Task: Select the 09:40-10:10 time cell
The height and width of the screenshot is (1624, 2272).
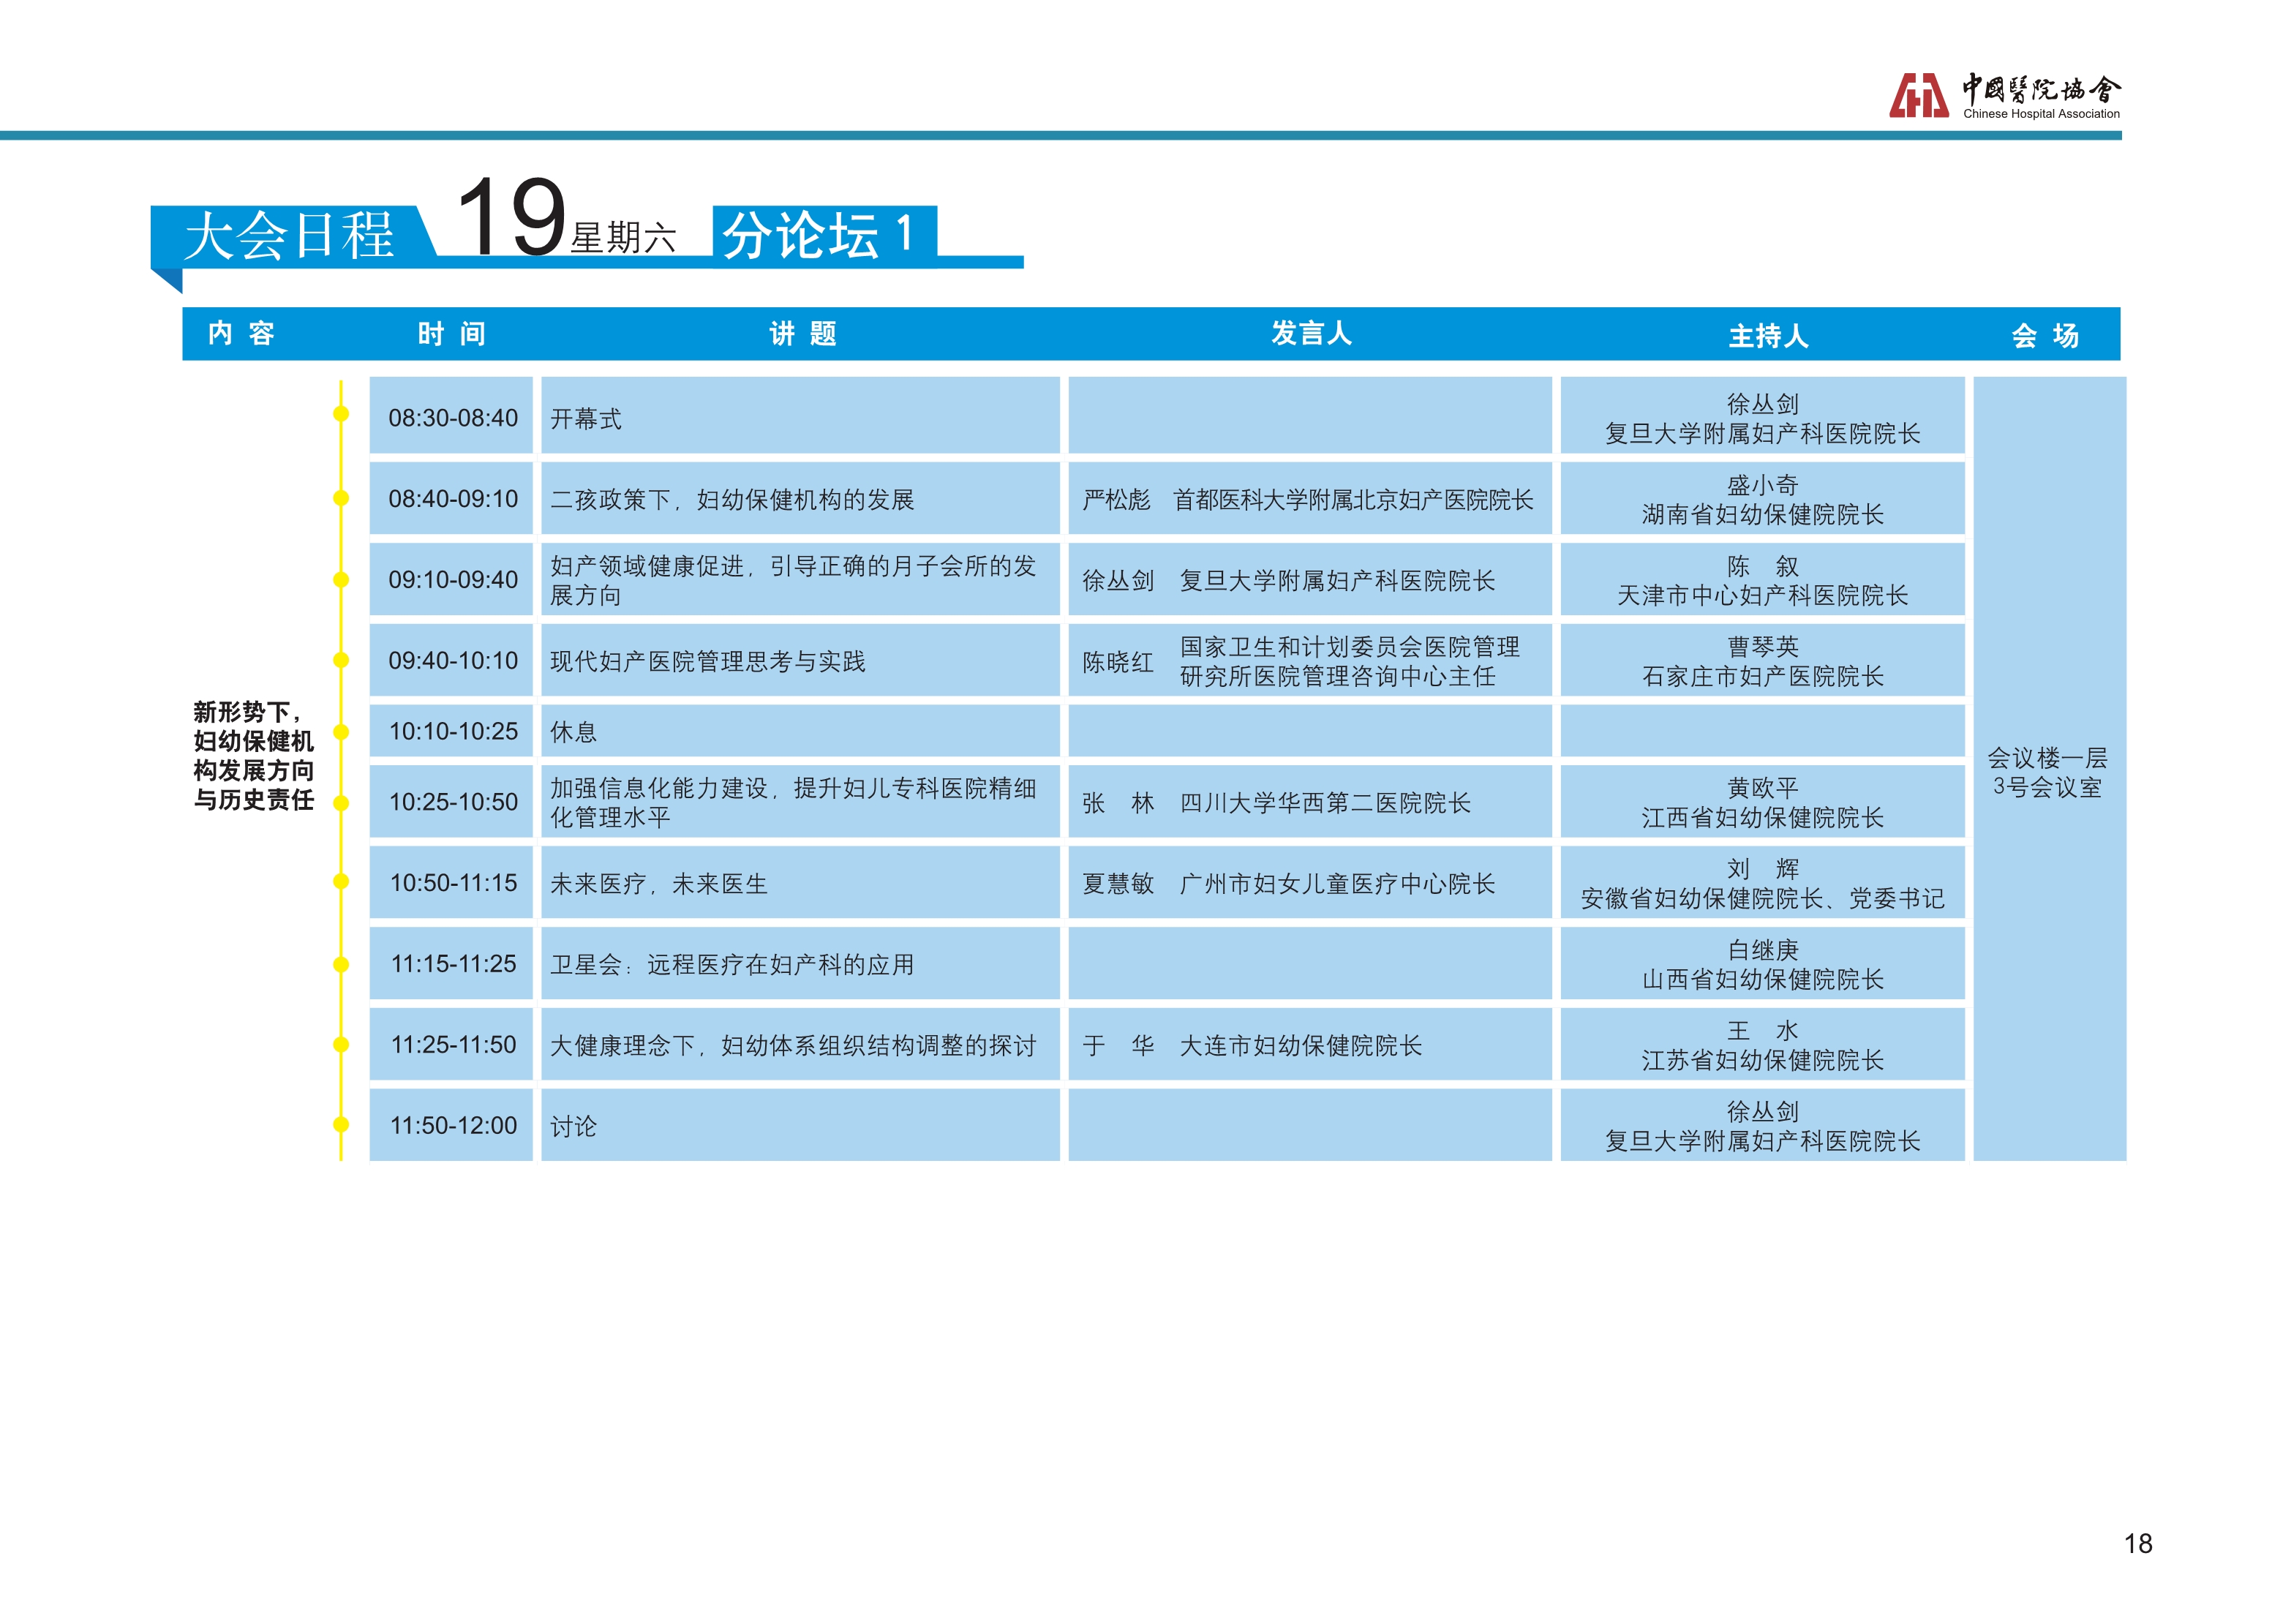Action: click(451, 660)
